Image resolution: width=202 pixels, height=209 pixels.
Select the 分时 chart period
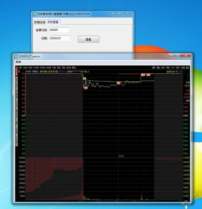tap(20, 68)
